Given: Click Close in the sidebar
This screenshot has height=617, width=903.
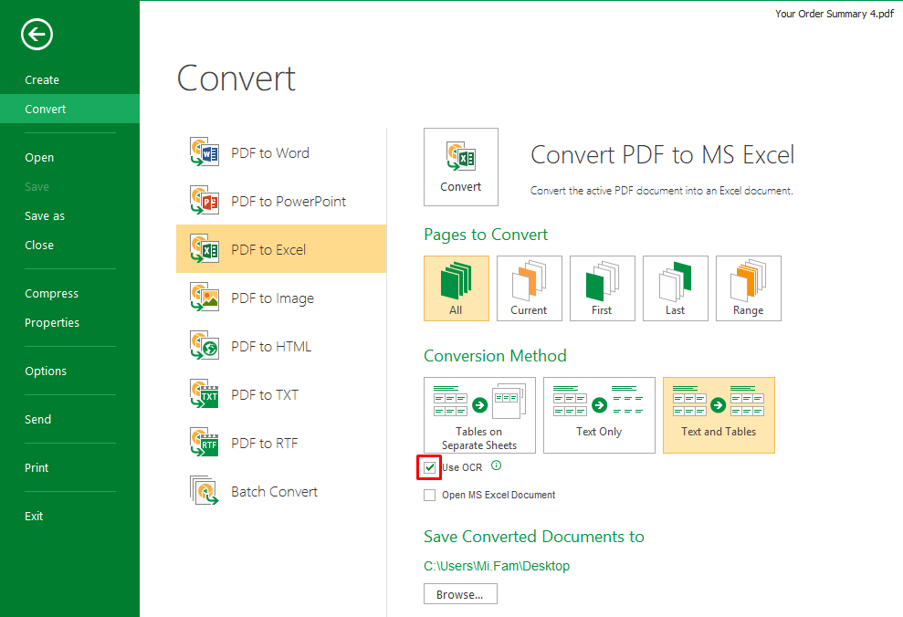Looking at the screenshot, I should coord(39,246).
